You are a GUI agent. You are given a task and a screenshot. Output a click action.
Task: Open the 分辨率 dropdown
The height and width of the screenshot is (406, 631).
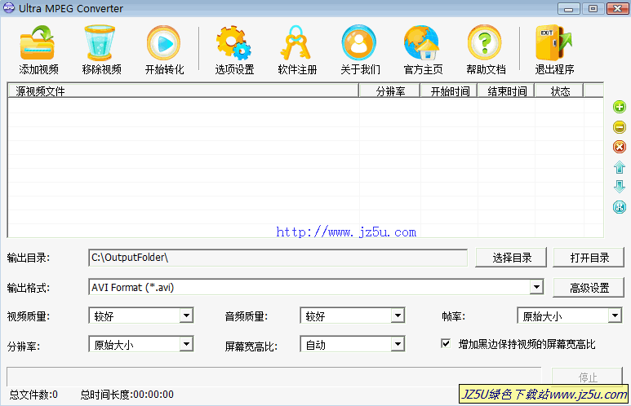(x=186, y=344)
